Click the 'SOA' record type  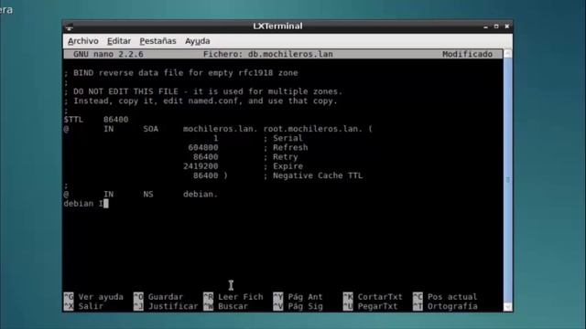[x=151, y=129]
